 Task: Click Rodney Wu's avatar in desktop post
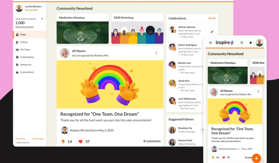(x=65, y=130)
